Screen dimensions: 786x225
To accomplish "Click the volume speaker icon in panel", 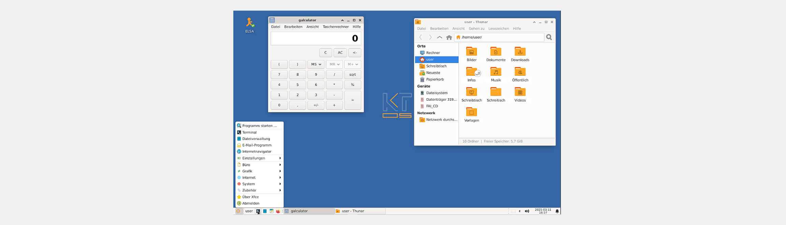I will (x=527, y=211).
